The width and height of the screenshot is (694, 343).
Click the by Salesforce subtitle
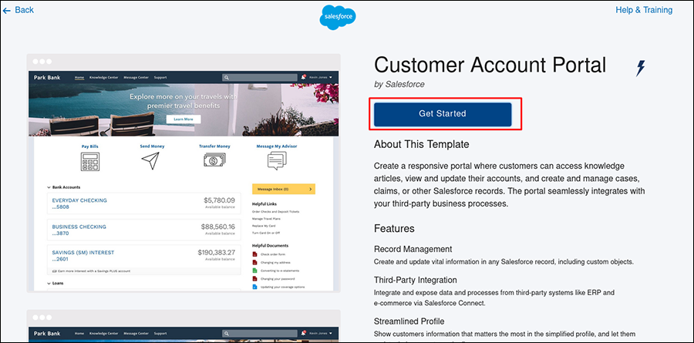click(399, 84)
